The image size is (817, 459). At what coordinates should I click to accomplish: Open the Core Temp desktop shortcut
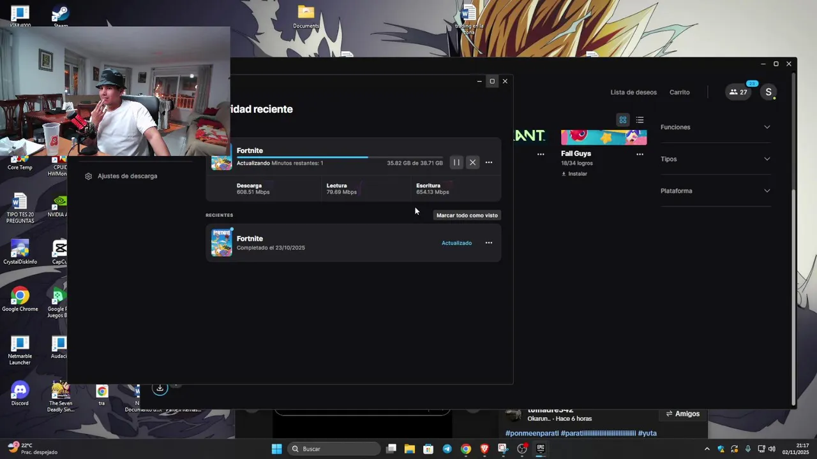(20, 163)
